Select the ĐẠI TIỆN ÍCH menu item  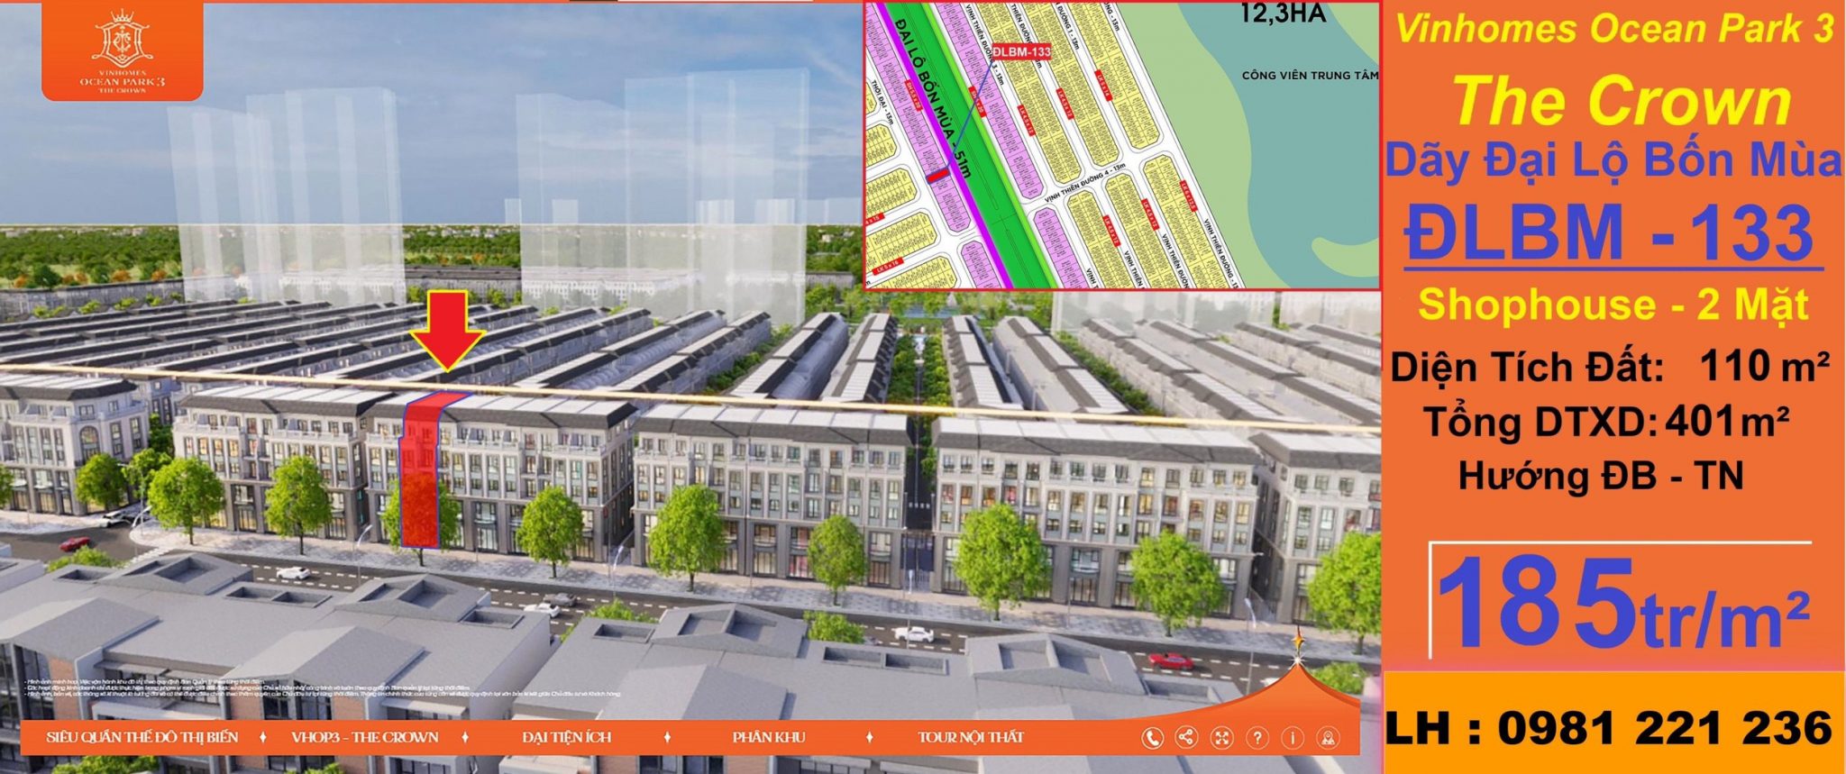click(567, 737)
